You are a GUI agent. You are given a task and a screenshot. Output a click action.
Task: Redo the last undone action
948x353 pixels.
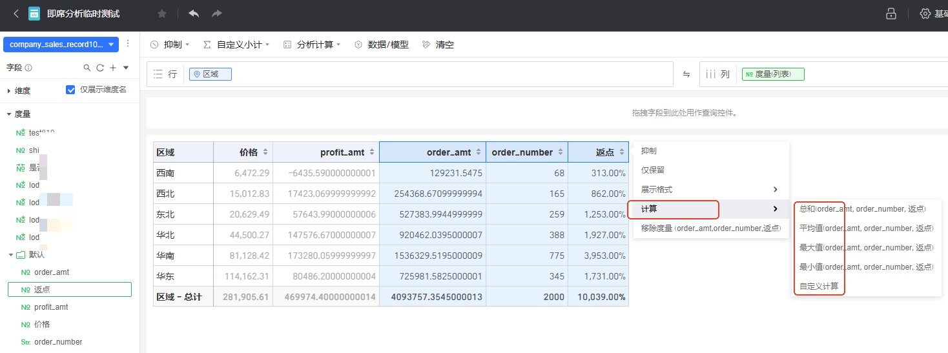coord(217,14)
